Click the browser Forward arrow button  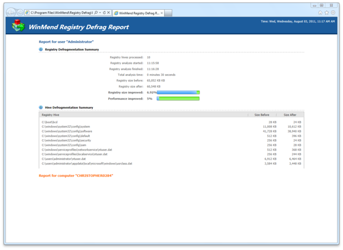click(20, 12)
